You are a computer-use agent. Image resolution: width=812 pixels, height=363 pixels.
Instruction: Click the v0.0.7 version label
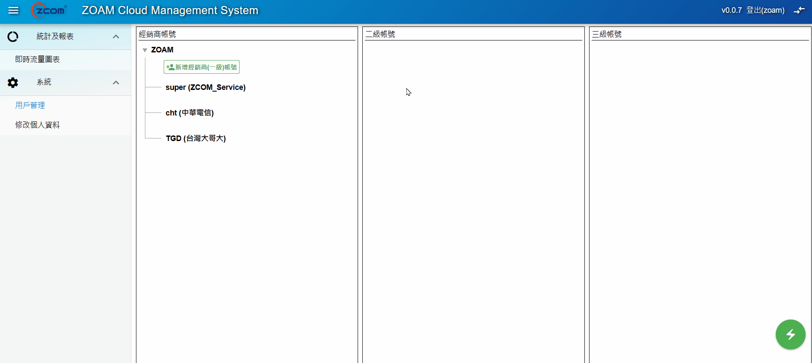coord(731,10)
